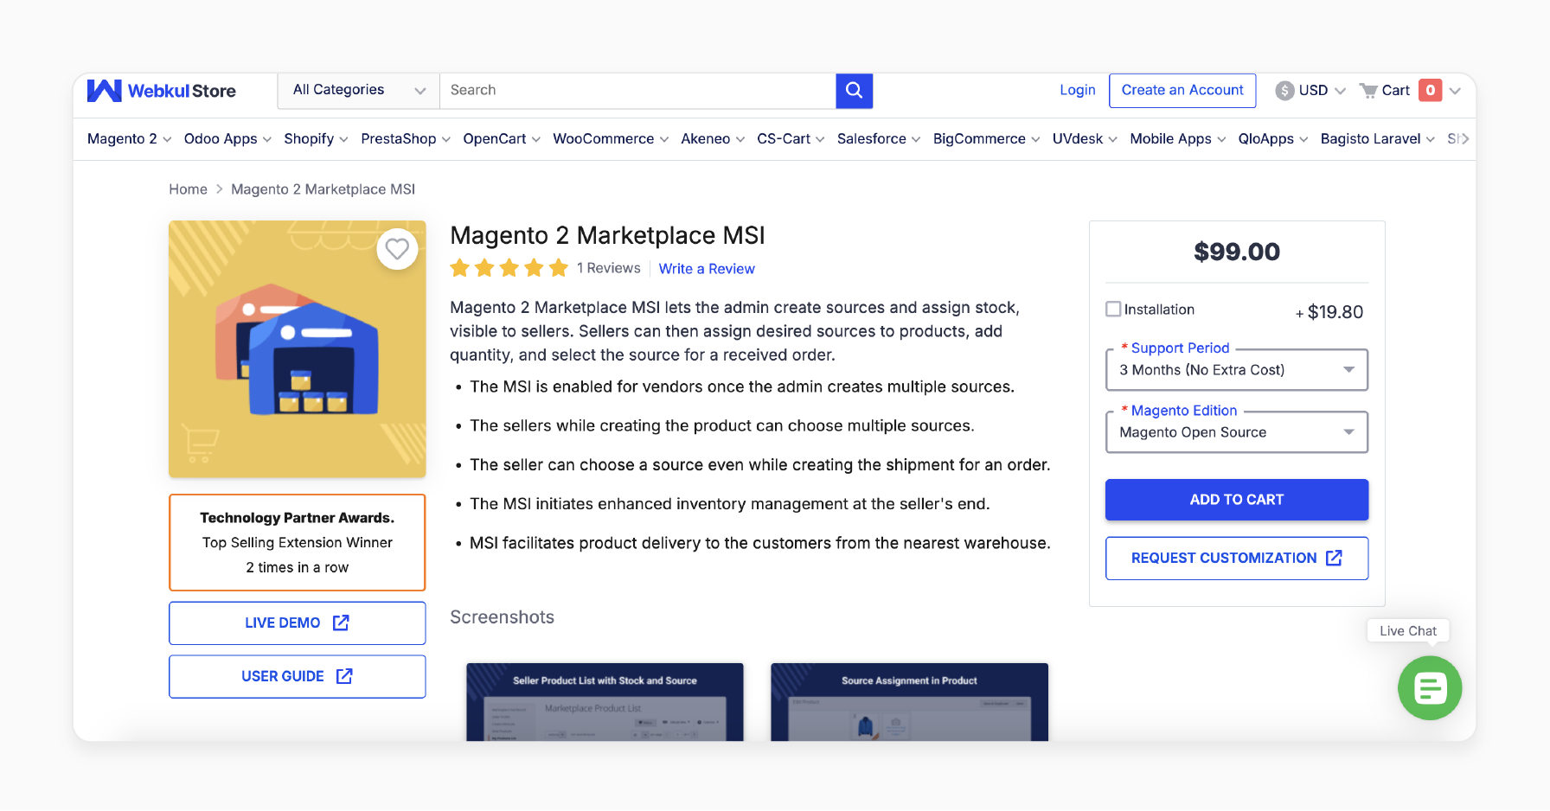
Task: Click the Webkul Store logo
Action: pyautogui.click(x=161, y=91)
